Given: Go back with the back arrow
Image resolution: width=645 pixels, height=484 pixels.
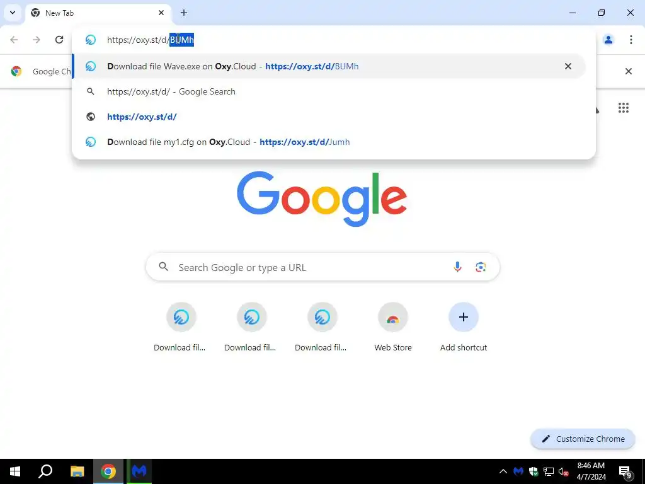Looking at the screenshot, I should pos(14,40).
